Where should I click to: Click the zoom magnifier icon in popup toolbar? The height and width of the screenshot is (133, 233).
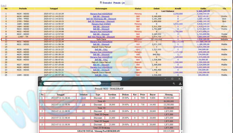(174, 84)
